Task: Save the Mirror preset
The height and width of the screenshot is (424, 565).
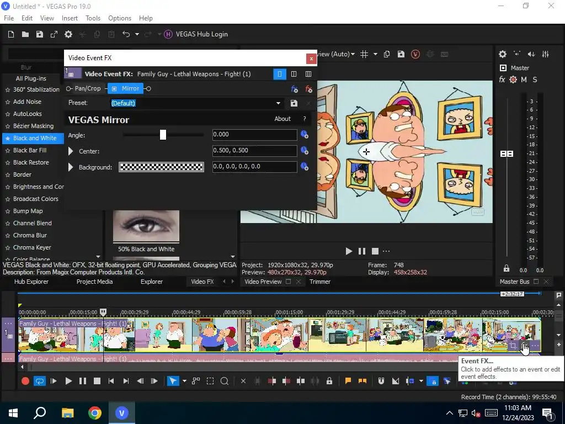Action: (x=294, y=103)
